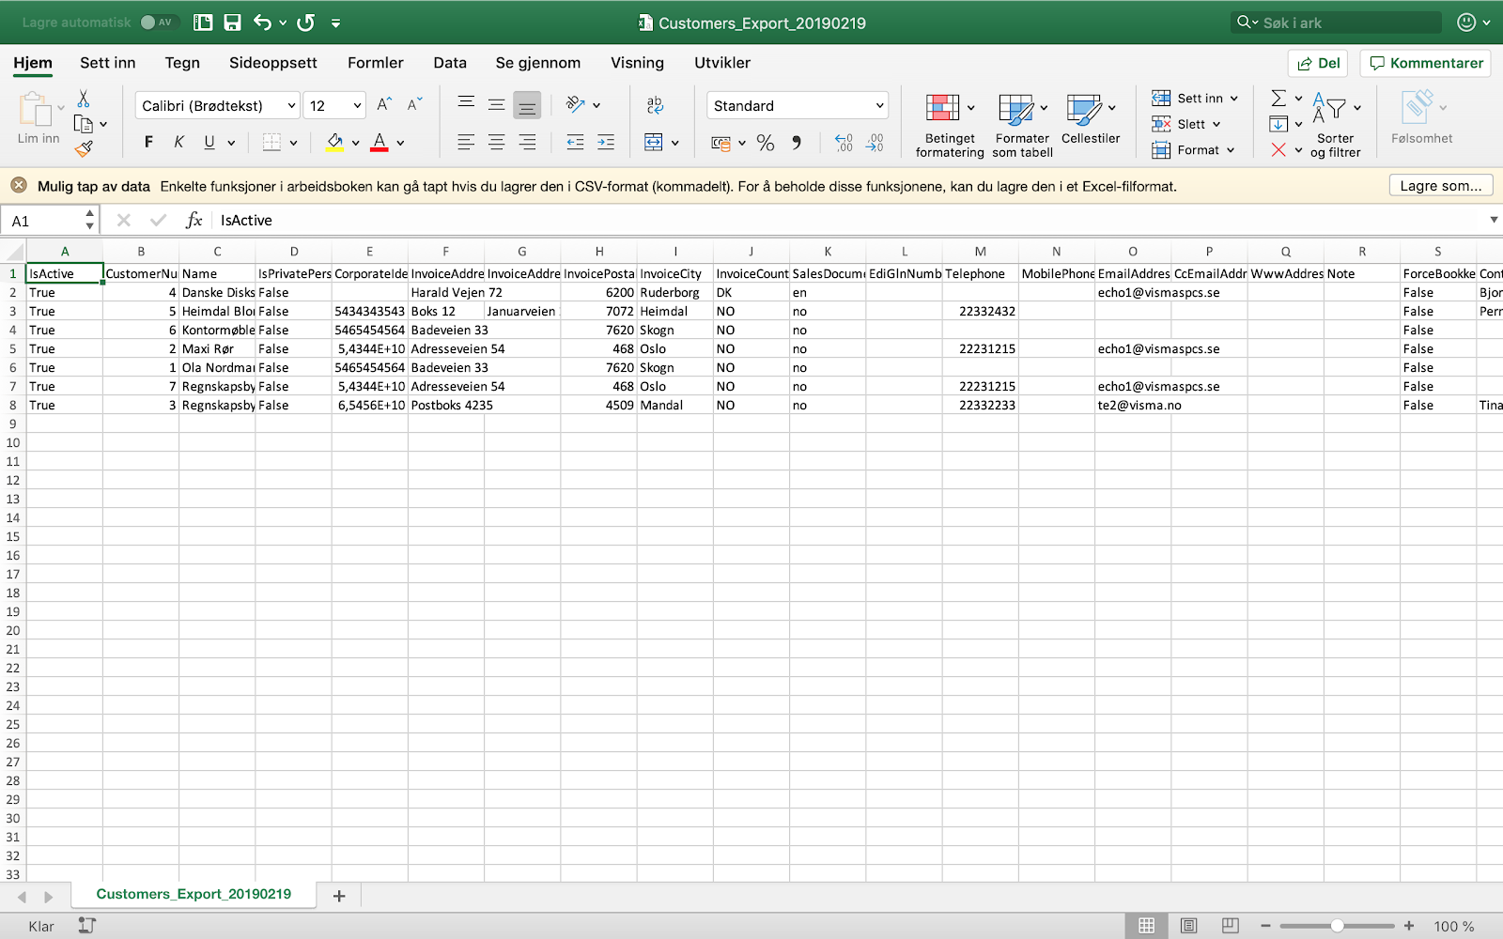Toggle the AutoSave (Lagre automatisk) switch
Screen dimensions: 1503x939
pos(157,23)
